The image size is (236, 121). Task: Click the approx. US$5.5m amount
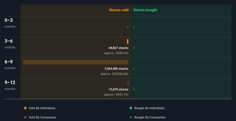pyautogui.click(x=116, y=53)
